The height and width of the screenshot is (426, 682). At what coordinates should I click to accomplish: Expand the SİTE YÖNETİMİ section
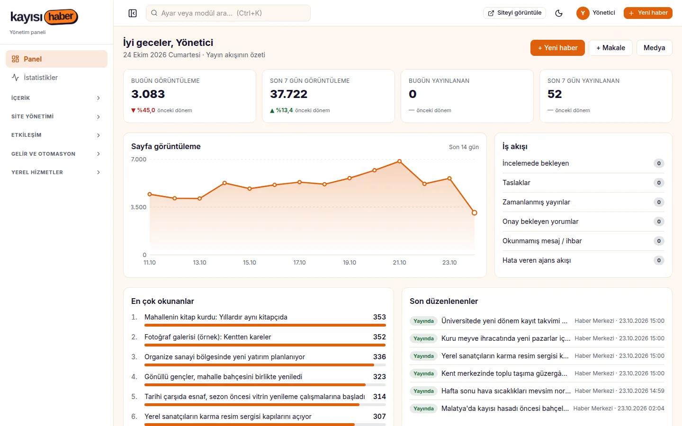coord(56,116)
